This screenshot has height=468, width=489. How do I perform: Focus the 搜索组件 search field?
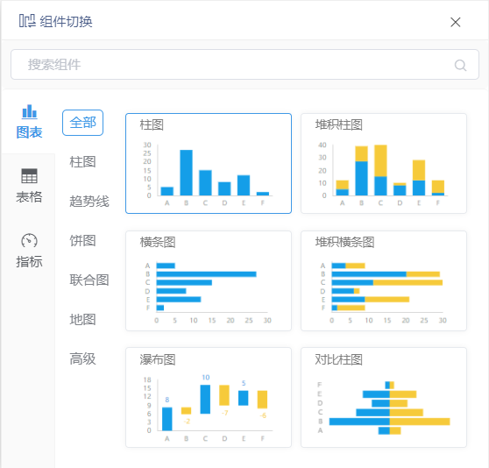[244, 65]
